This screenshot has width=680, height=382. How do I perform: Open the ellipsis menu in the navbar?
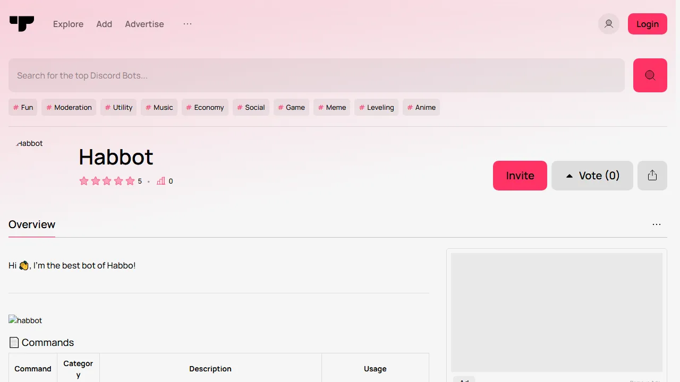[x=187, y=24]
